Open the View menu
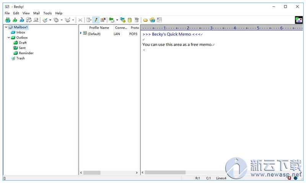306x183 pixels. pos(26,13)
